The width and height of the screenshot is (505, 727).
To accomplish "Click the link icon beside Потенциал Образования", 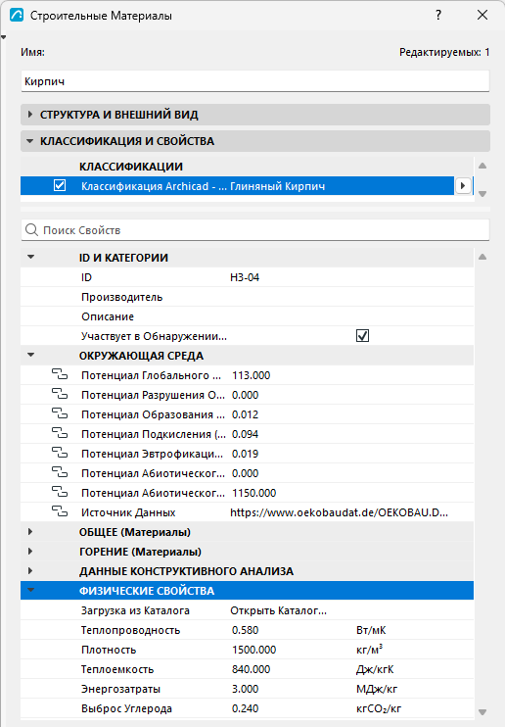I will pyautogui.click(x=60, y=413).
